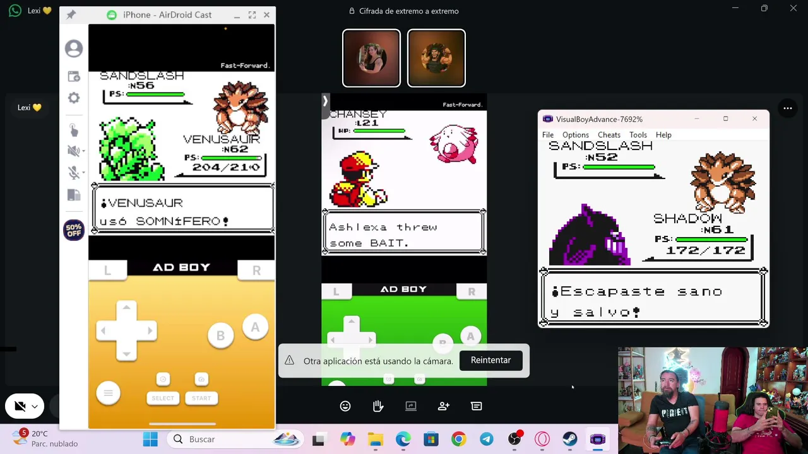Screen dimensions: 808x454
Task: Raise hand in the call controls
Action: point(378,406)
